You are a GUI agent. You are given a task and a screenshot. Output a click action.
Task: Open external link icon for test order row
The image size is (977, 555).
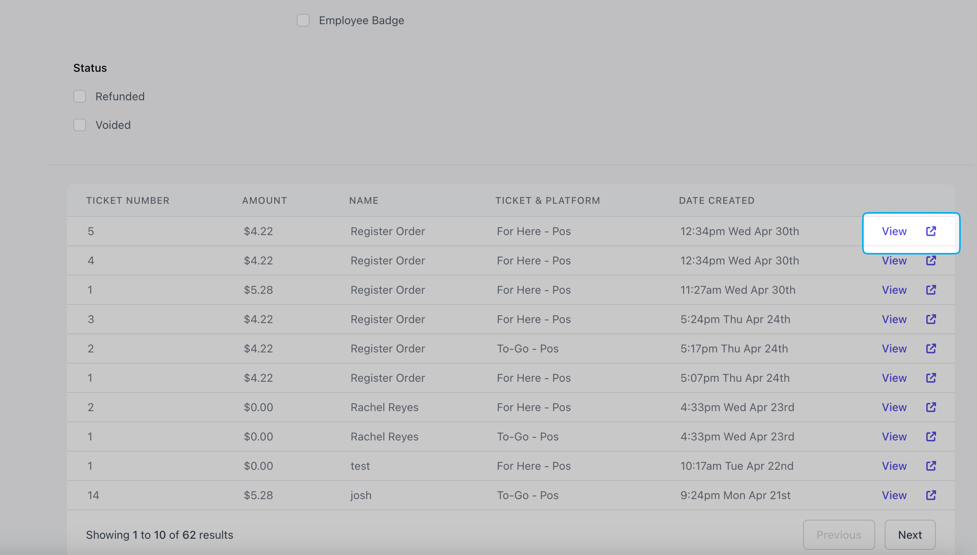pos(931,466)
